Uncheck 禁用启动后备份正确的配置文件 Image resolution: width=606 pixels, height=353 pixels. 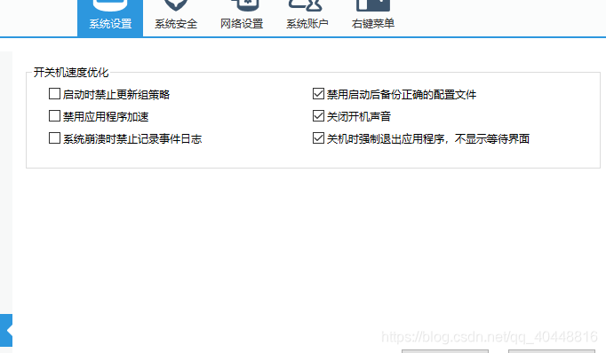(318, 94)
